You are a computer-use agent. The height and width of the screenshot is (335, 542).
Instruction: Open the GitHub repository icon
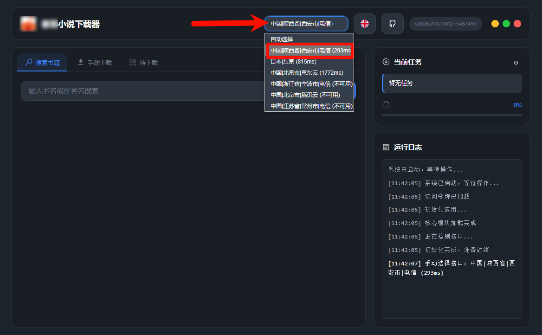click(x=393, y=24)
